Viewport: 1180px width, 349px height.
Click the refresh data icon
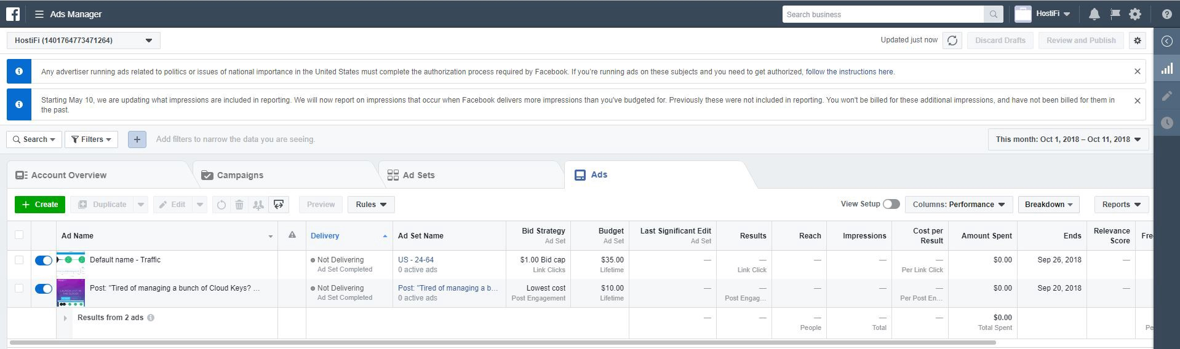click(x=952, y=41)
